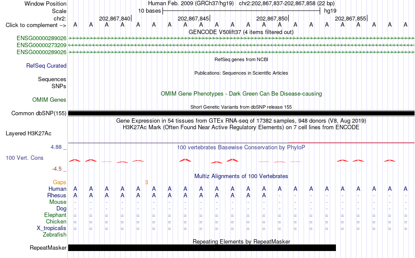Click RefSeq Curated track label
The height and width of the screenshot is (258, 415).
tap(46, 65)
